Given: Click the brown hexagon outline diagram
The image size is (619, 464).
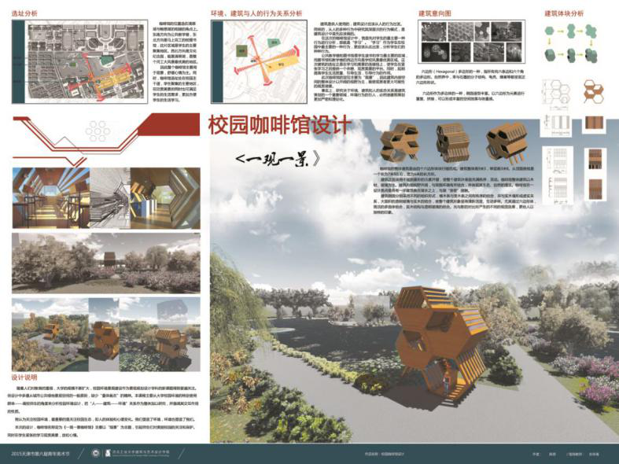Looking at the screenshot, I should [599, 92].
